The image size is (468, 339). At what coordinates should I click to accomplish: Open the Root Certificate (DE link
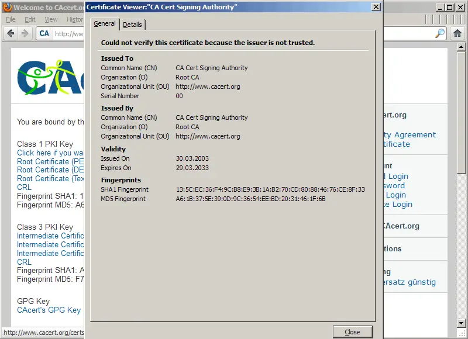pyautogui.click(x=50, y=170)
